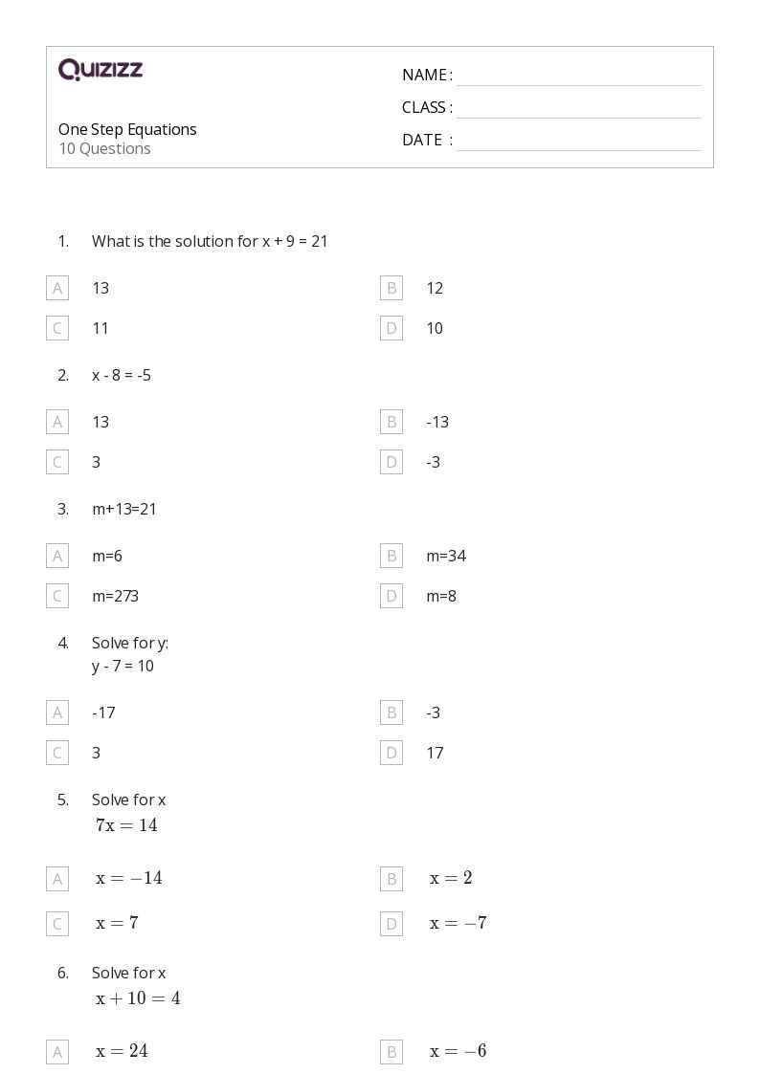Select option C answer x = 7
This screenshot has width=760, height=1074.
click(57, 923)
